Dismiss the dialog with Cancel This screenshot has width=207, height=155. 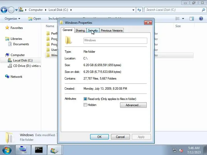[120, 137]
